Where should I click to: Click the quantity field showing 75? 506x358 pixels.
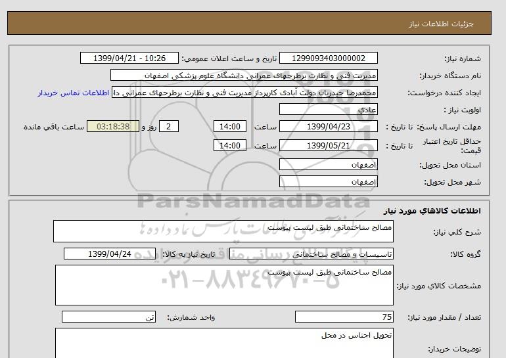344,317
